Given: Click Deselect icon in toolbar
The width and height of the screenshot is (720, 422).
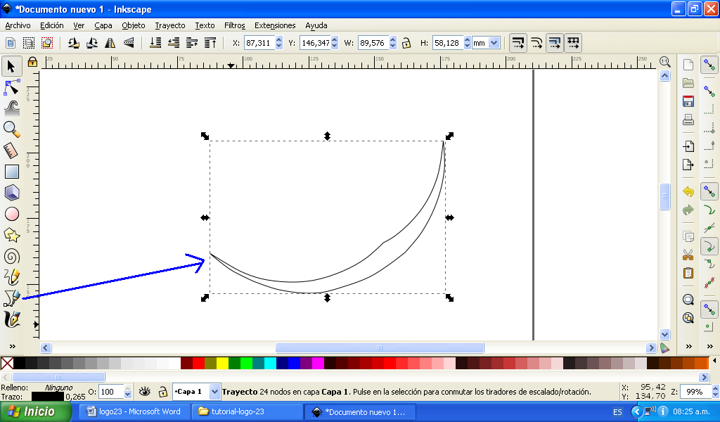Looking at the screenshot, I should [47, 43].
